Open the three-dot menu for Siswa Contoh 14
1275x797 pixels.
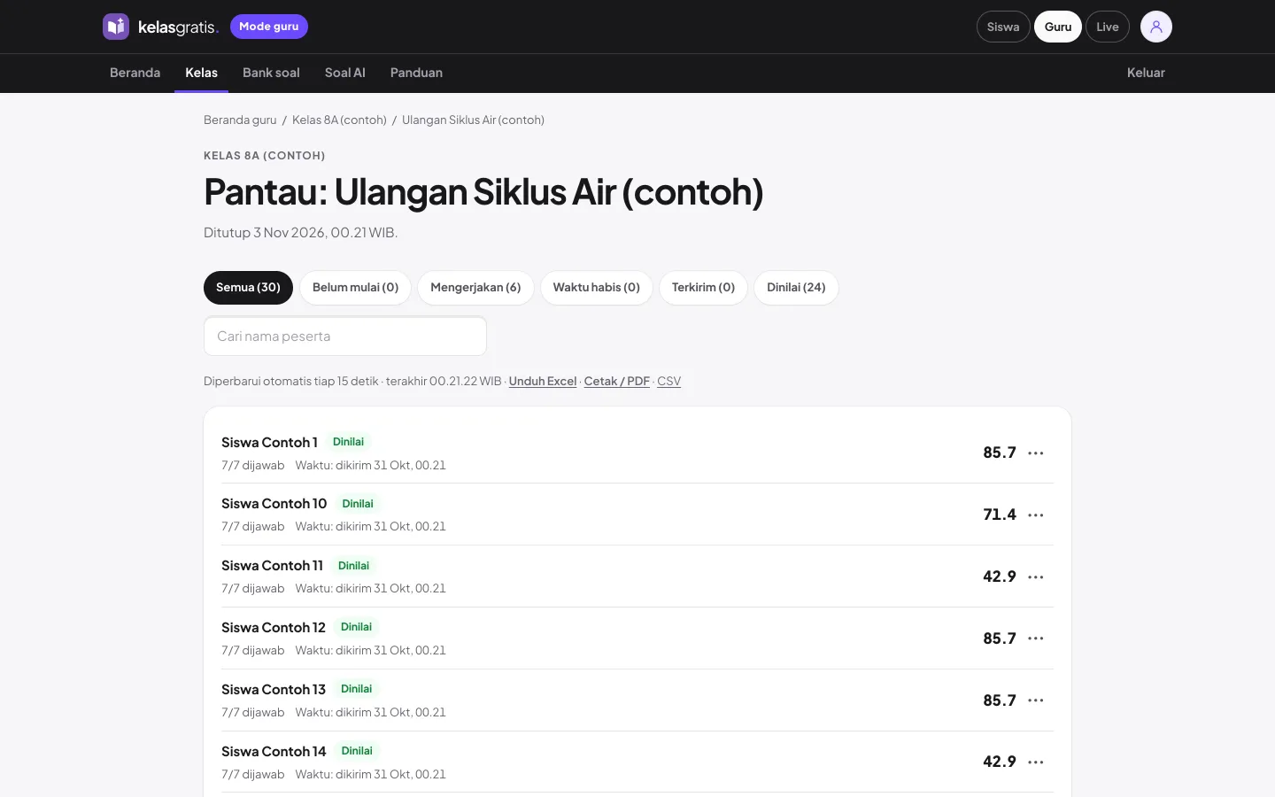coord(1036,762)
